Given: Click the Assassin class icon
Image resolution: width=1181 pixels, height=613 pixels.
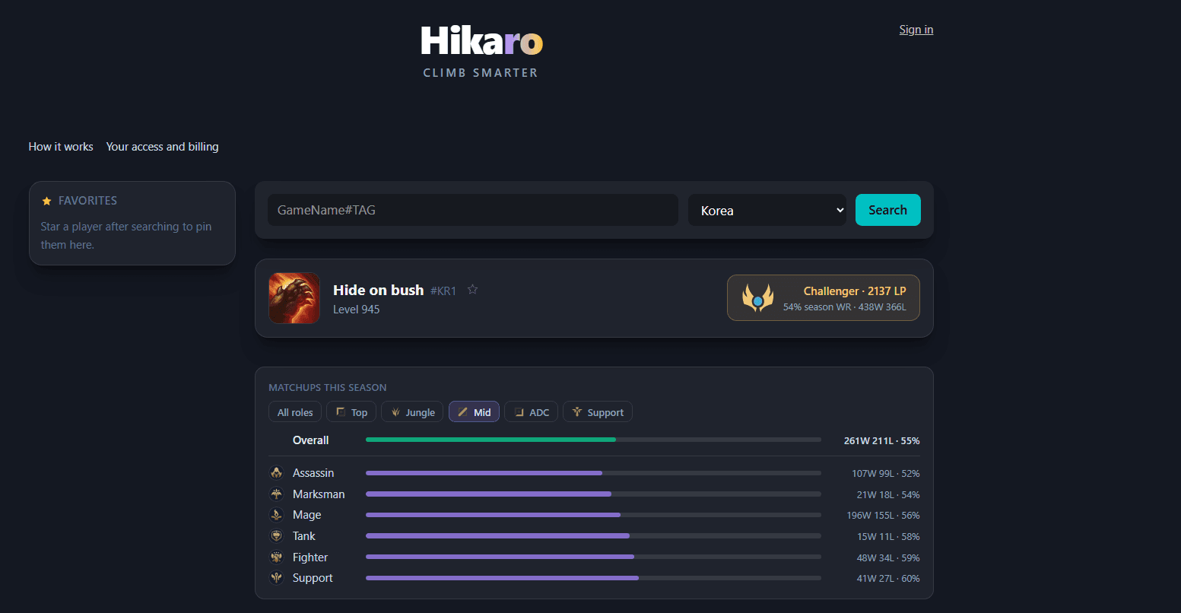Looking at the screenshot, I should 277,473.
